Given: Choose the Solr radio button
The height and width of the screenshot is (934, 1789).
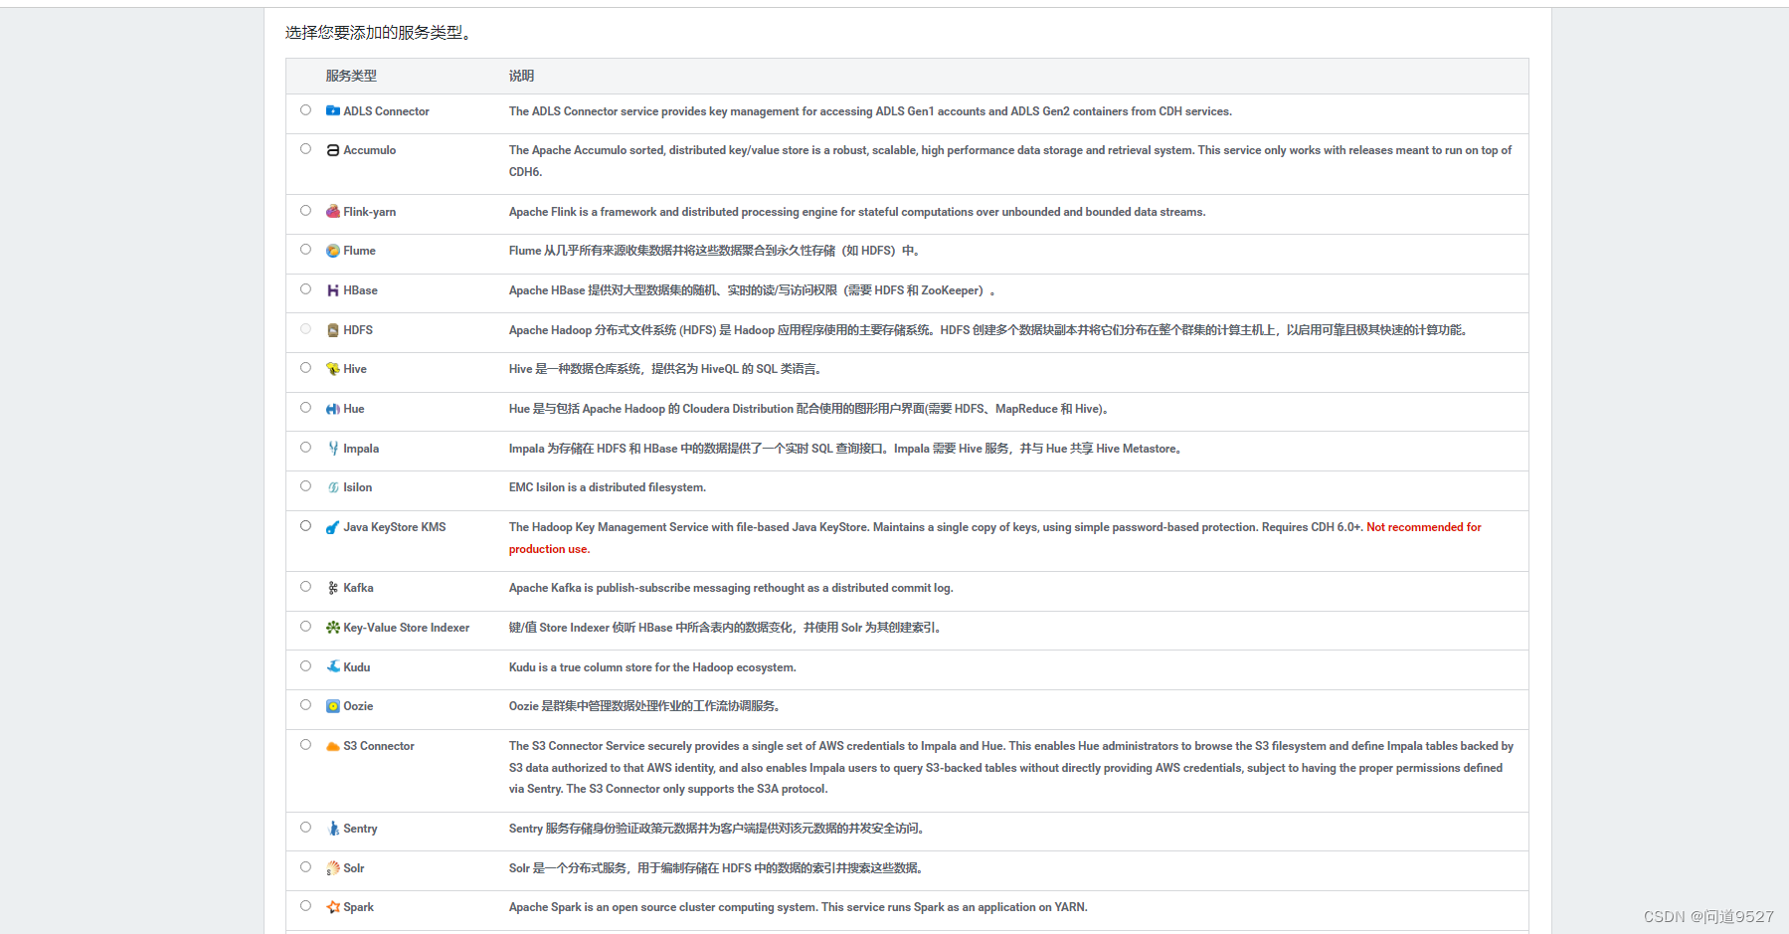Looking at the screenshot, I should pyautogui.click(x=305, y=867).
